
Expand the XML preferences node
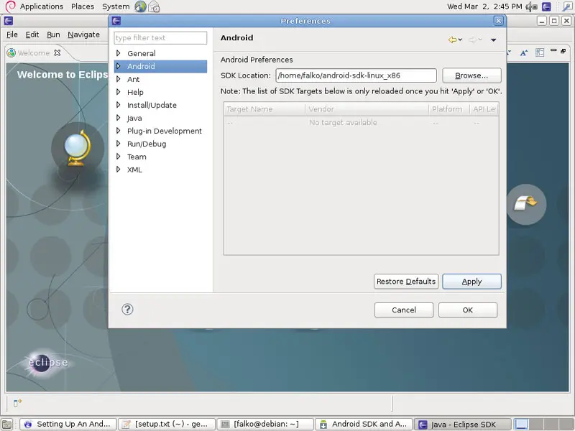point(118,170)
